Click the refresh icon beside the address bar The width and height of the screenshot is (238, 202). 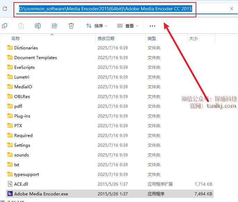coord(5,9)
